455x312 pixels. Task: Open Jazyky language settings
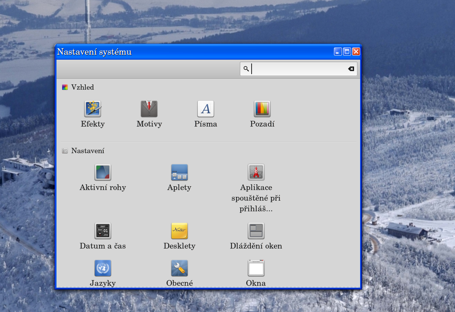point(103,268)
